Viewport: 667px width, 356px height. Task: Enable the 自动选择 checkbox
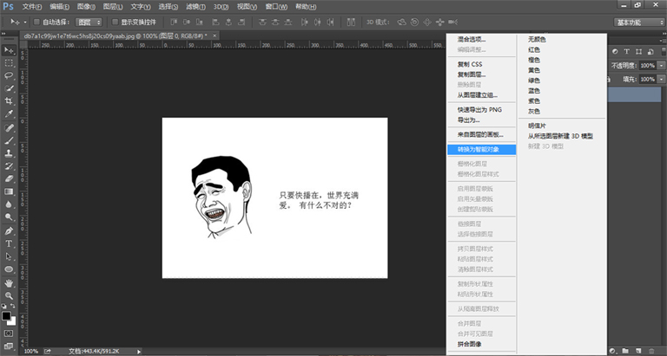36,22
